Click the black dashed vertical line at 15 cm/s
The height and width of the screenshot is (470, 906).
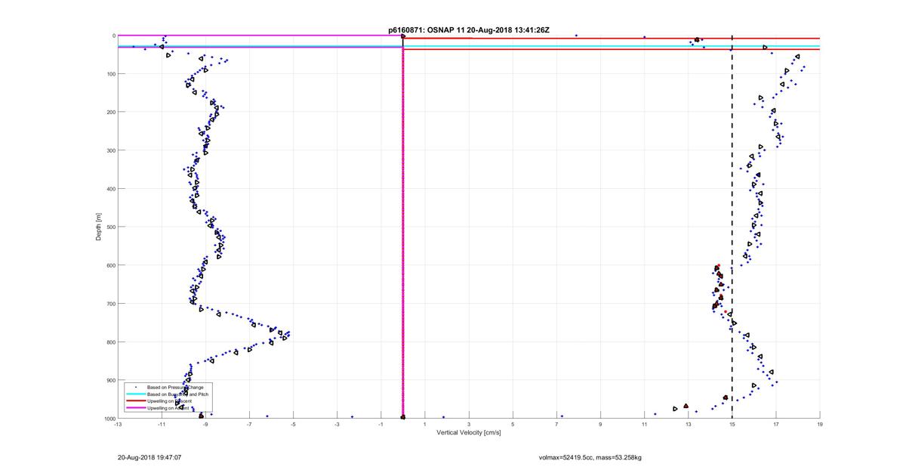click(732, 227)
